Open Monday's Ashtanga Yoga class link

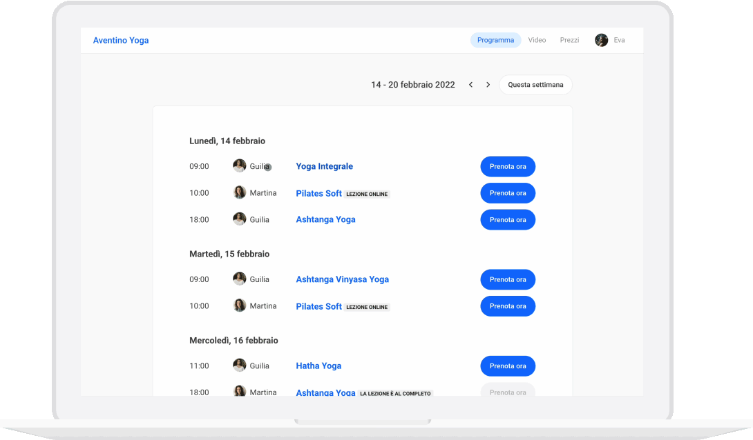coord(325,219)
